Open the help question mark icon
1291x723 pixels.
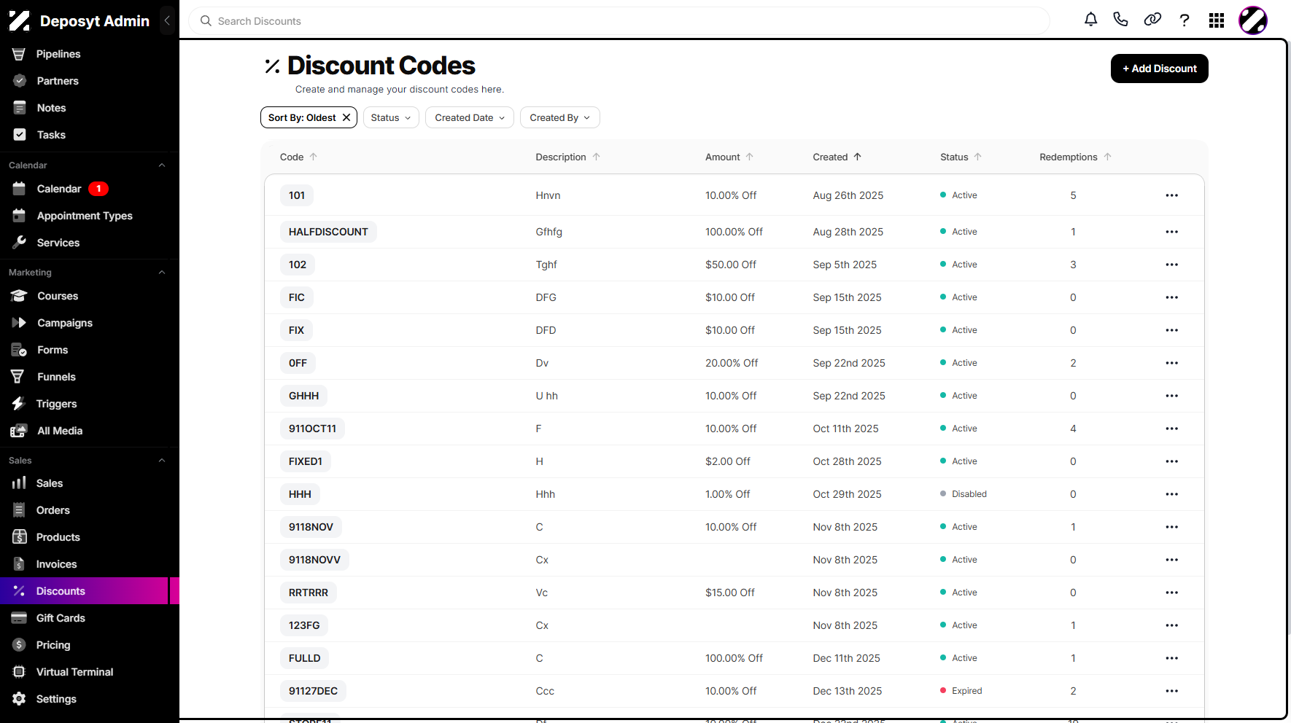pyautogui.click(x=1185, y=20)
